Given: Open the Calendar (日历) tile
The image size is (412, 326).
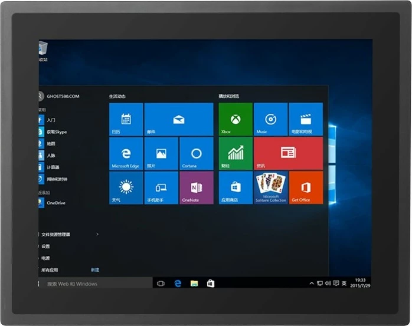Looking at the screenshot, I should click(x=126, y=120).
